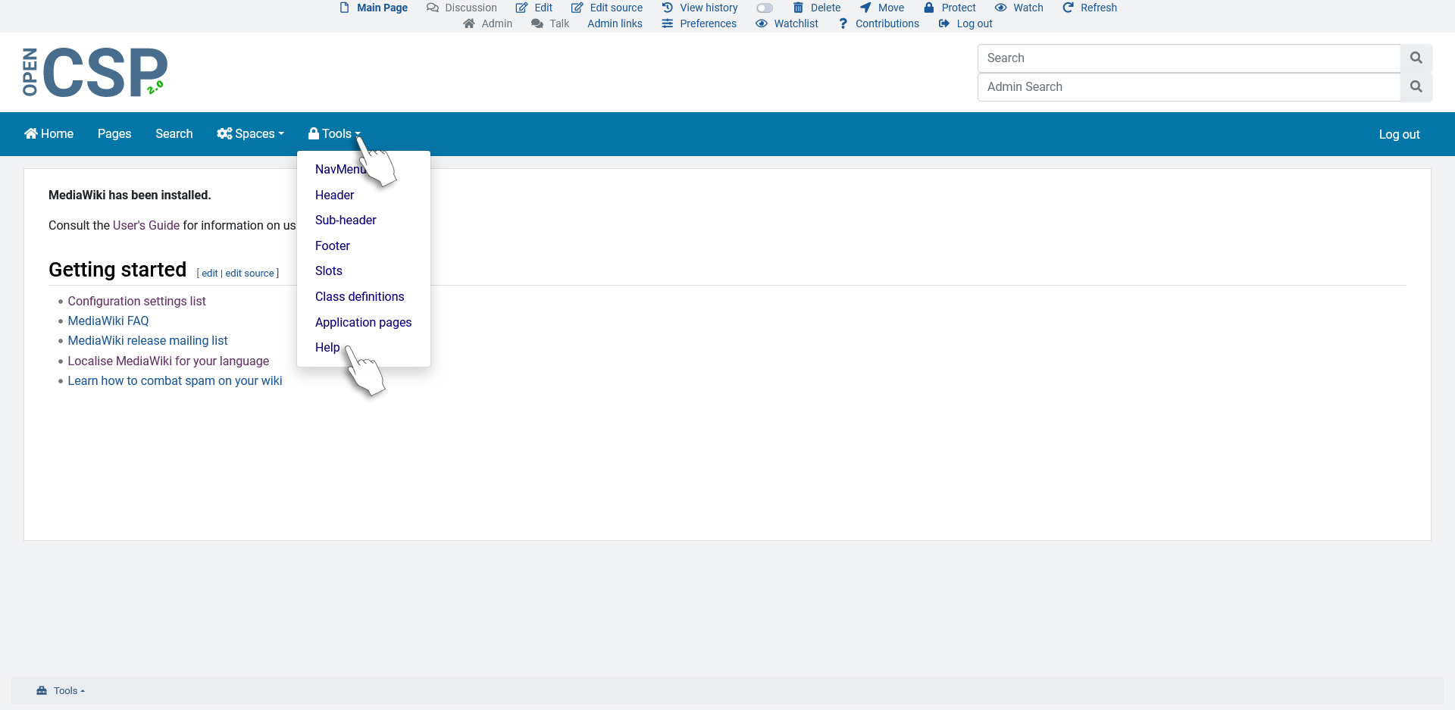Expand the Spaces dropdown in navbar
Viewport: 1455px width, 710px height.
click(x=250, y=134)
